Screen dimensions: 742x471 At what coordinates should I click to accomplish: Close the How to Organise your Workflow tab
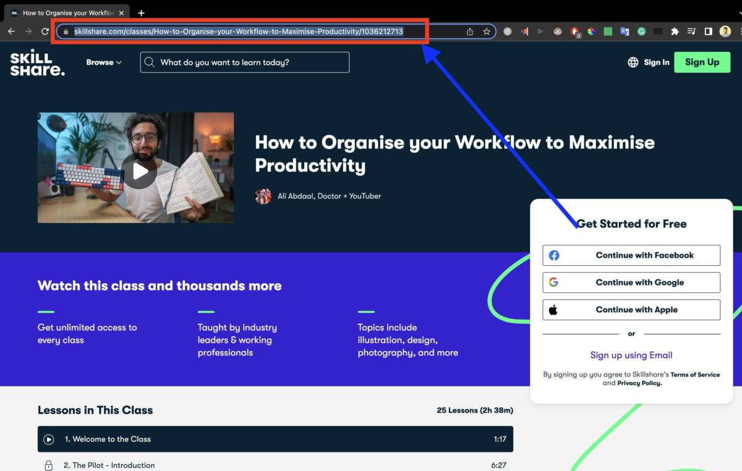pyautogui.click(x=122, y=13)
